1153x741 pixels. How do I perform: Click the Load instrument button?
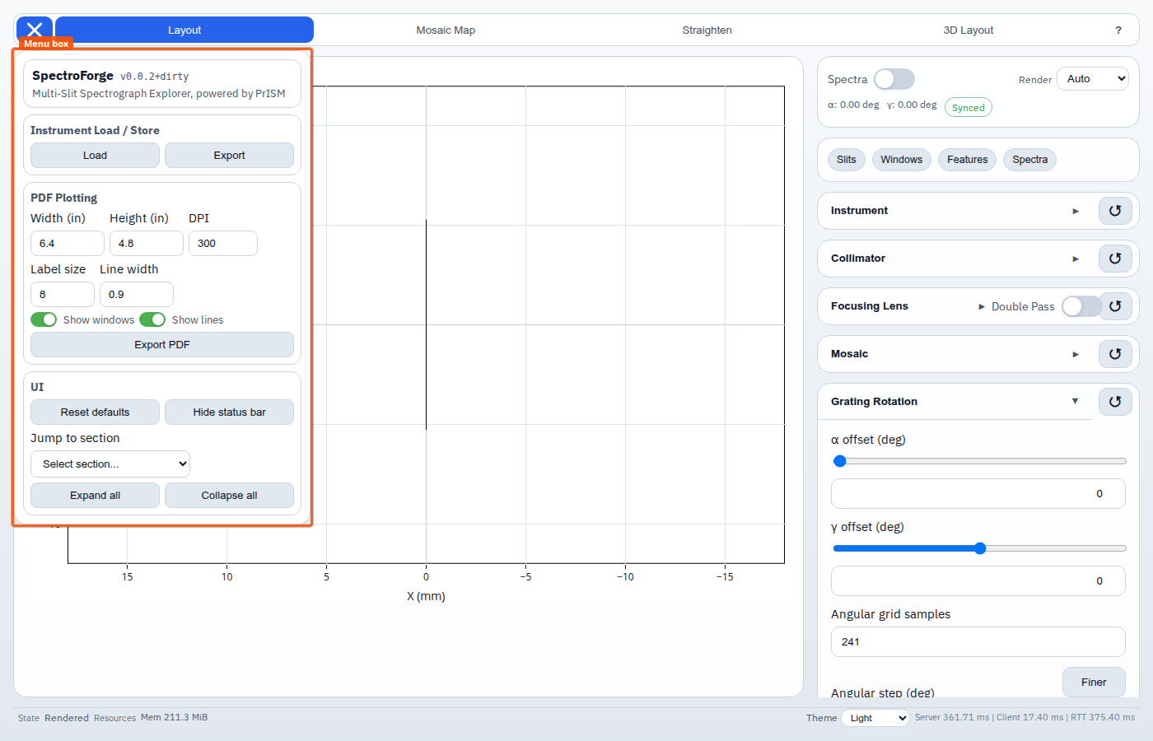click(x=95, y=156)
